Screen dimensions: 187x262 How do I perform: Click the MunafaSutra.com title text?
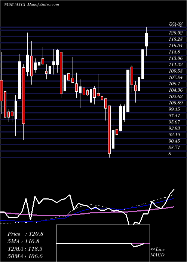43,4
